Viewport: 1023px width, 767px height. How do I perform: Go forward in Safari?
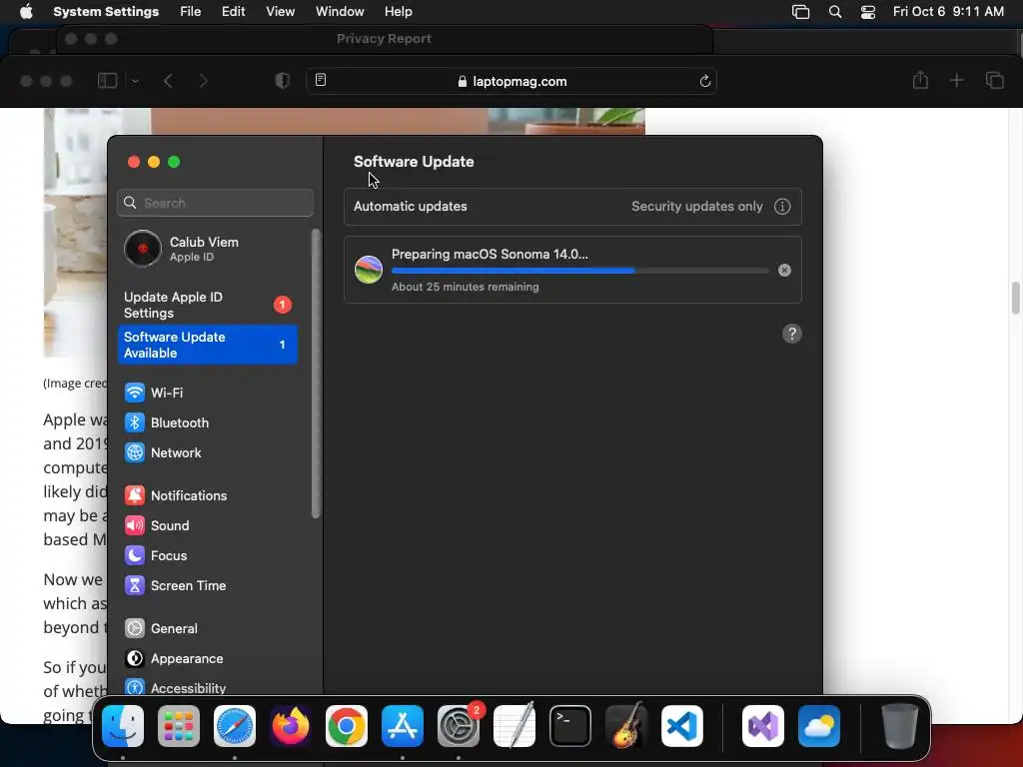coord(204,81)
